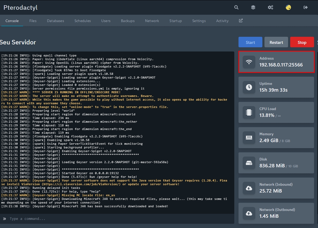Click the Address wifi icon
This screenshot has height=228, width=318.
tap(249, 62)
